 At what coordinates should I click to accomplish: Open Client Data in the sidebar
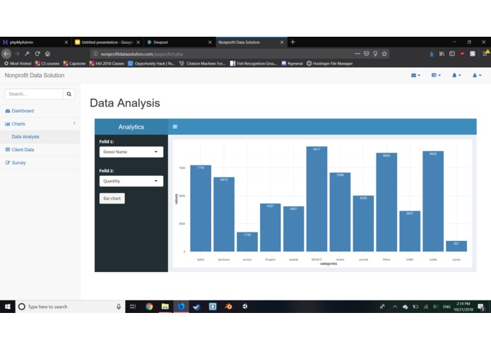tap(23, 150)
